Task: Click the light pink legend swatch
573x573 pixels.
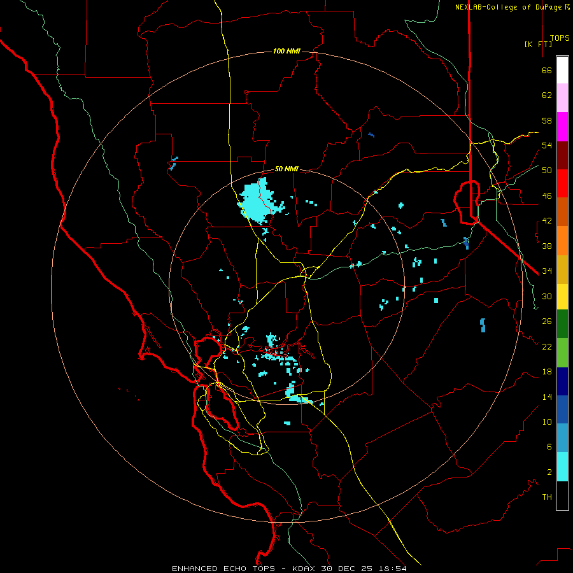Action: click(x=562, y=97)
